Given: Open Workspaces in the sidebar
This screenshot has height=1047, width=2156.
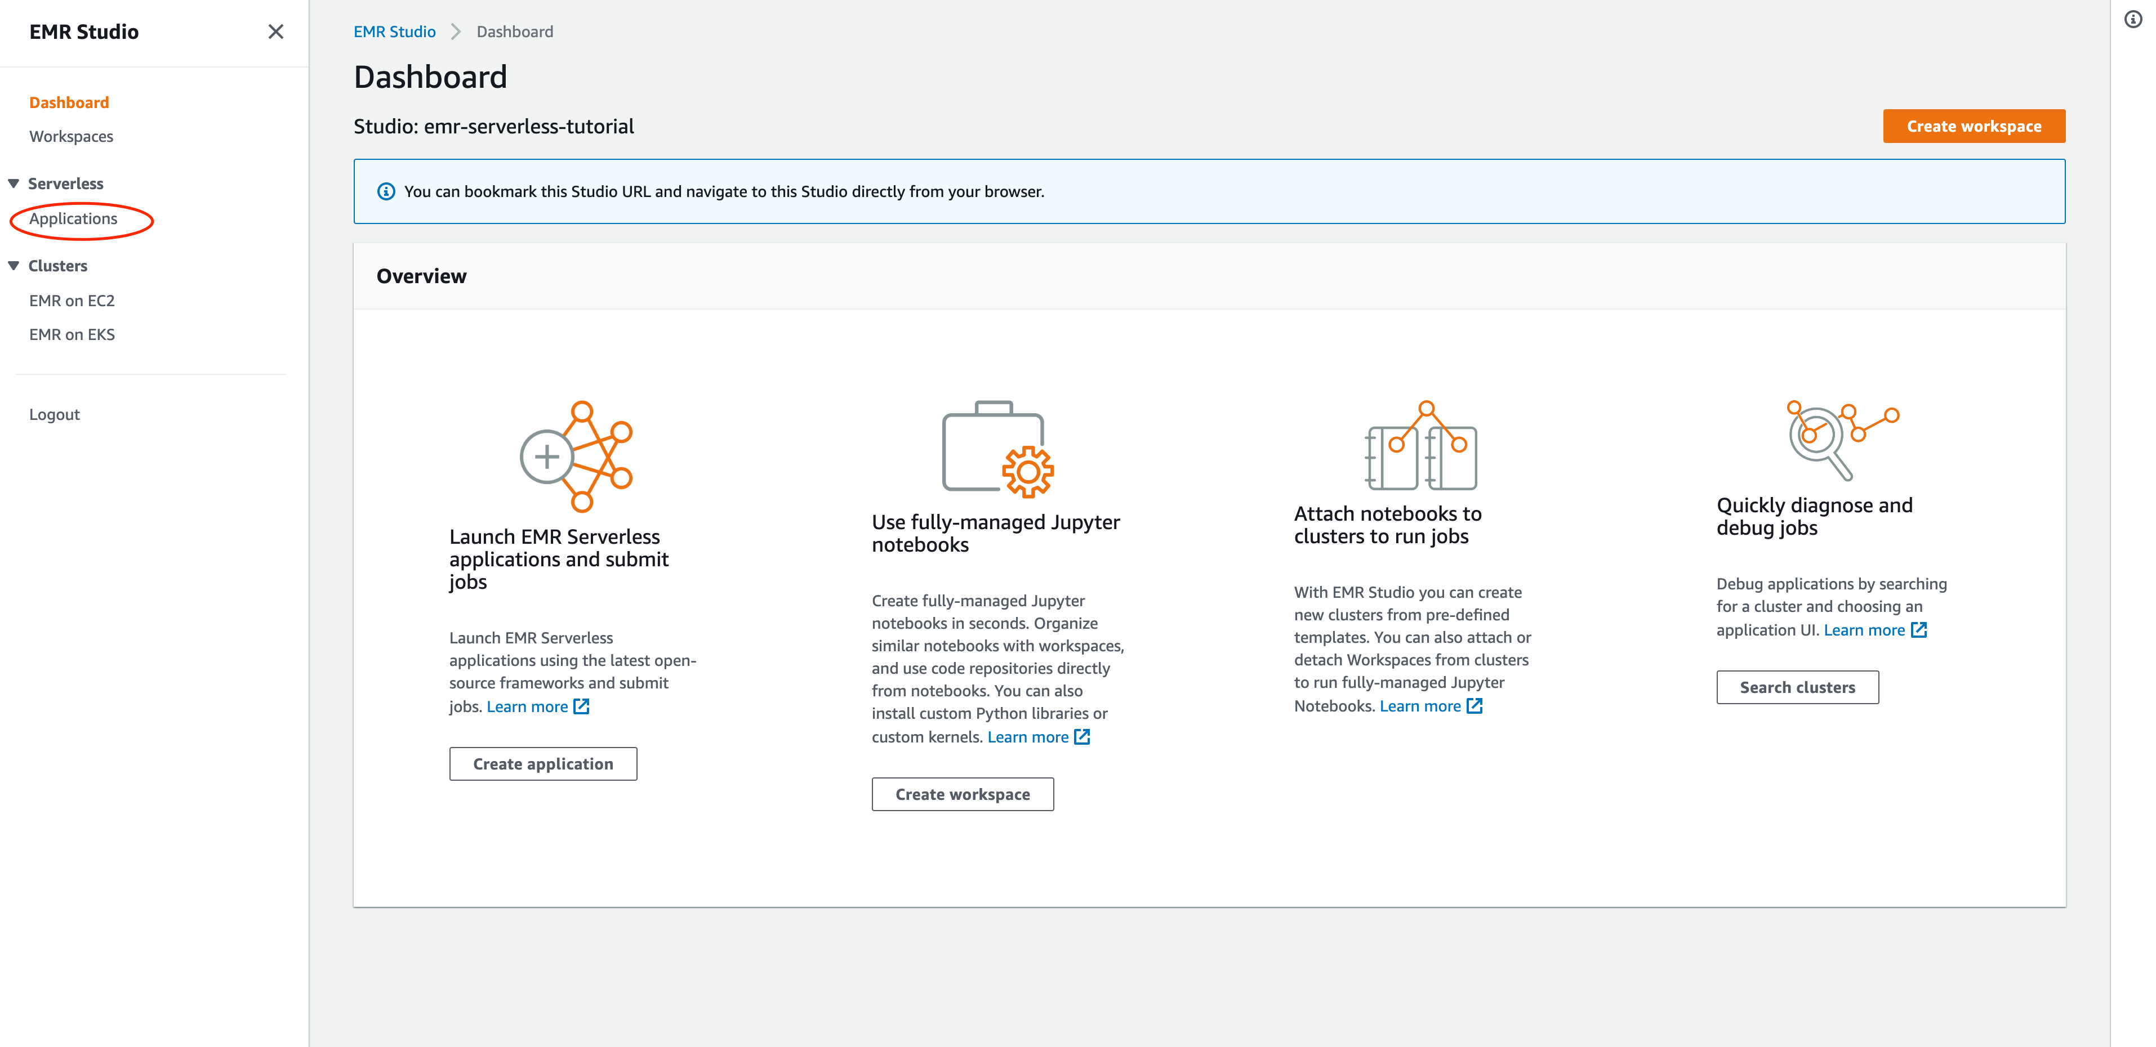Looking at the screenshot, I should coord(71,136).
